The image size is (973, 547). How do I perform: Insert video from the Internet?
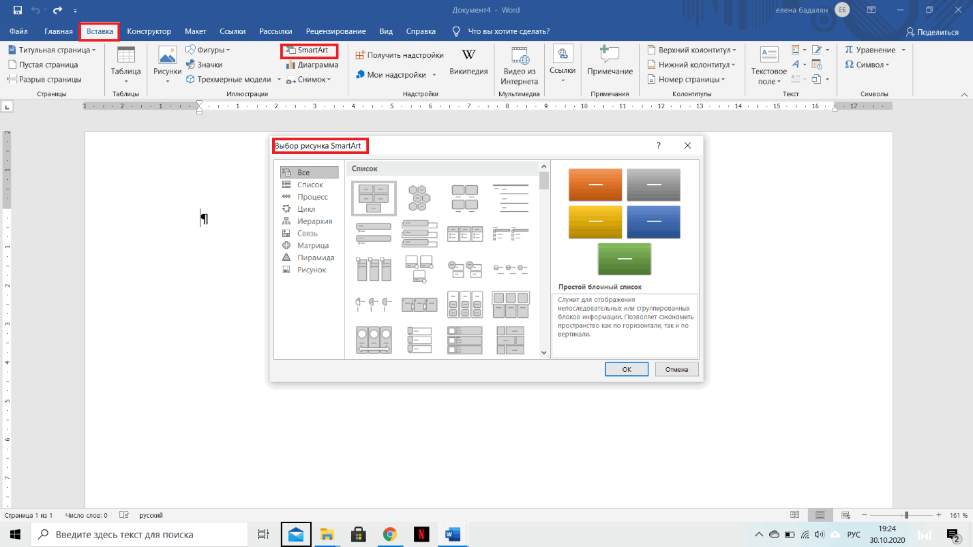(520, 65)
